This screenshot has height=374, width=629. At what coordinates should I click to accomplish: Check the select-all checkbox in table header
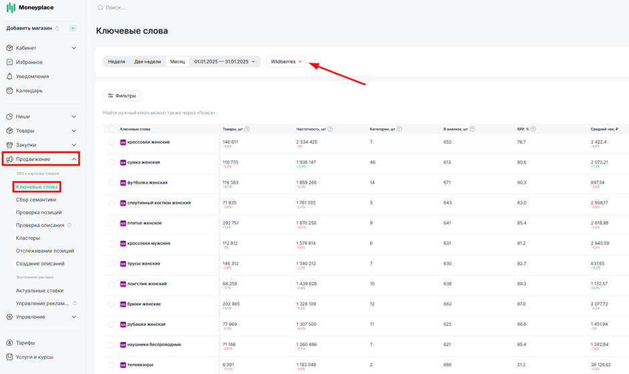tap(112, 129)
